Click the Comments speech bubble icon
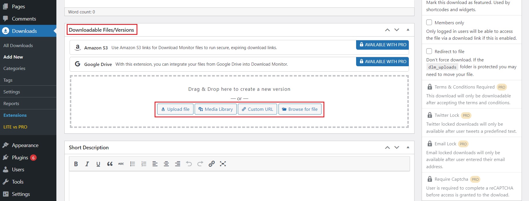529x201 pixels. pos(5,19)
